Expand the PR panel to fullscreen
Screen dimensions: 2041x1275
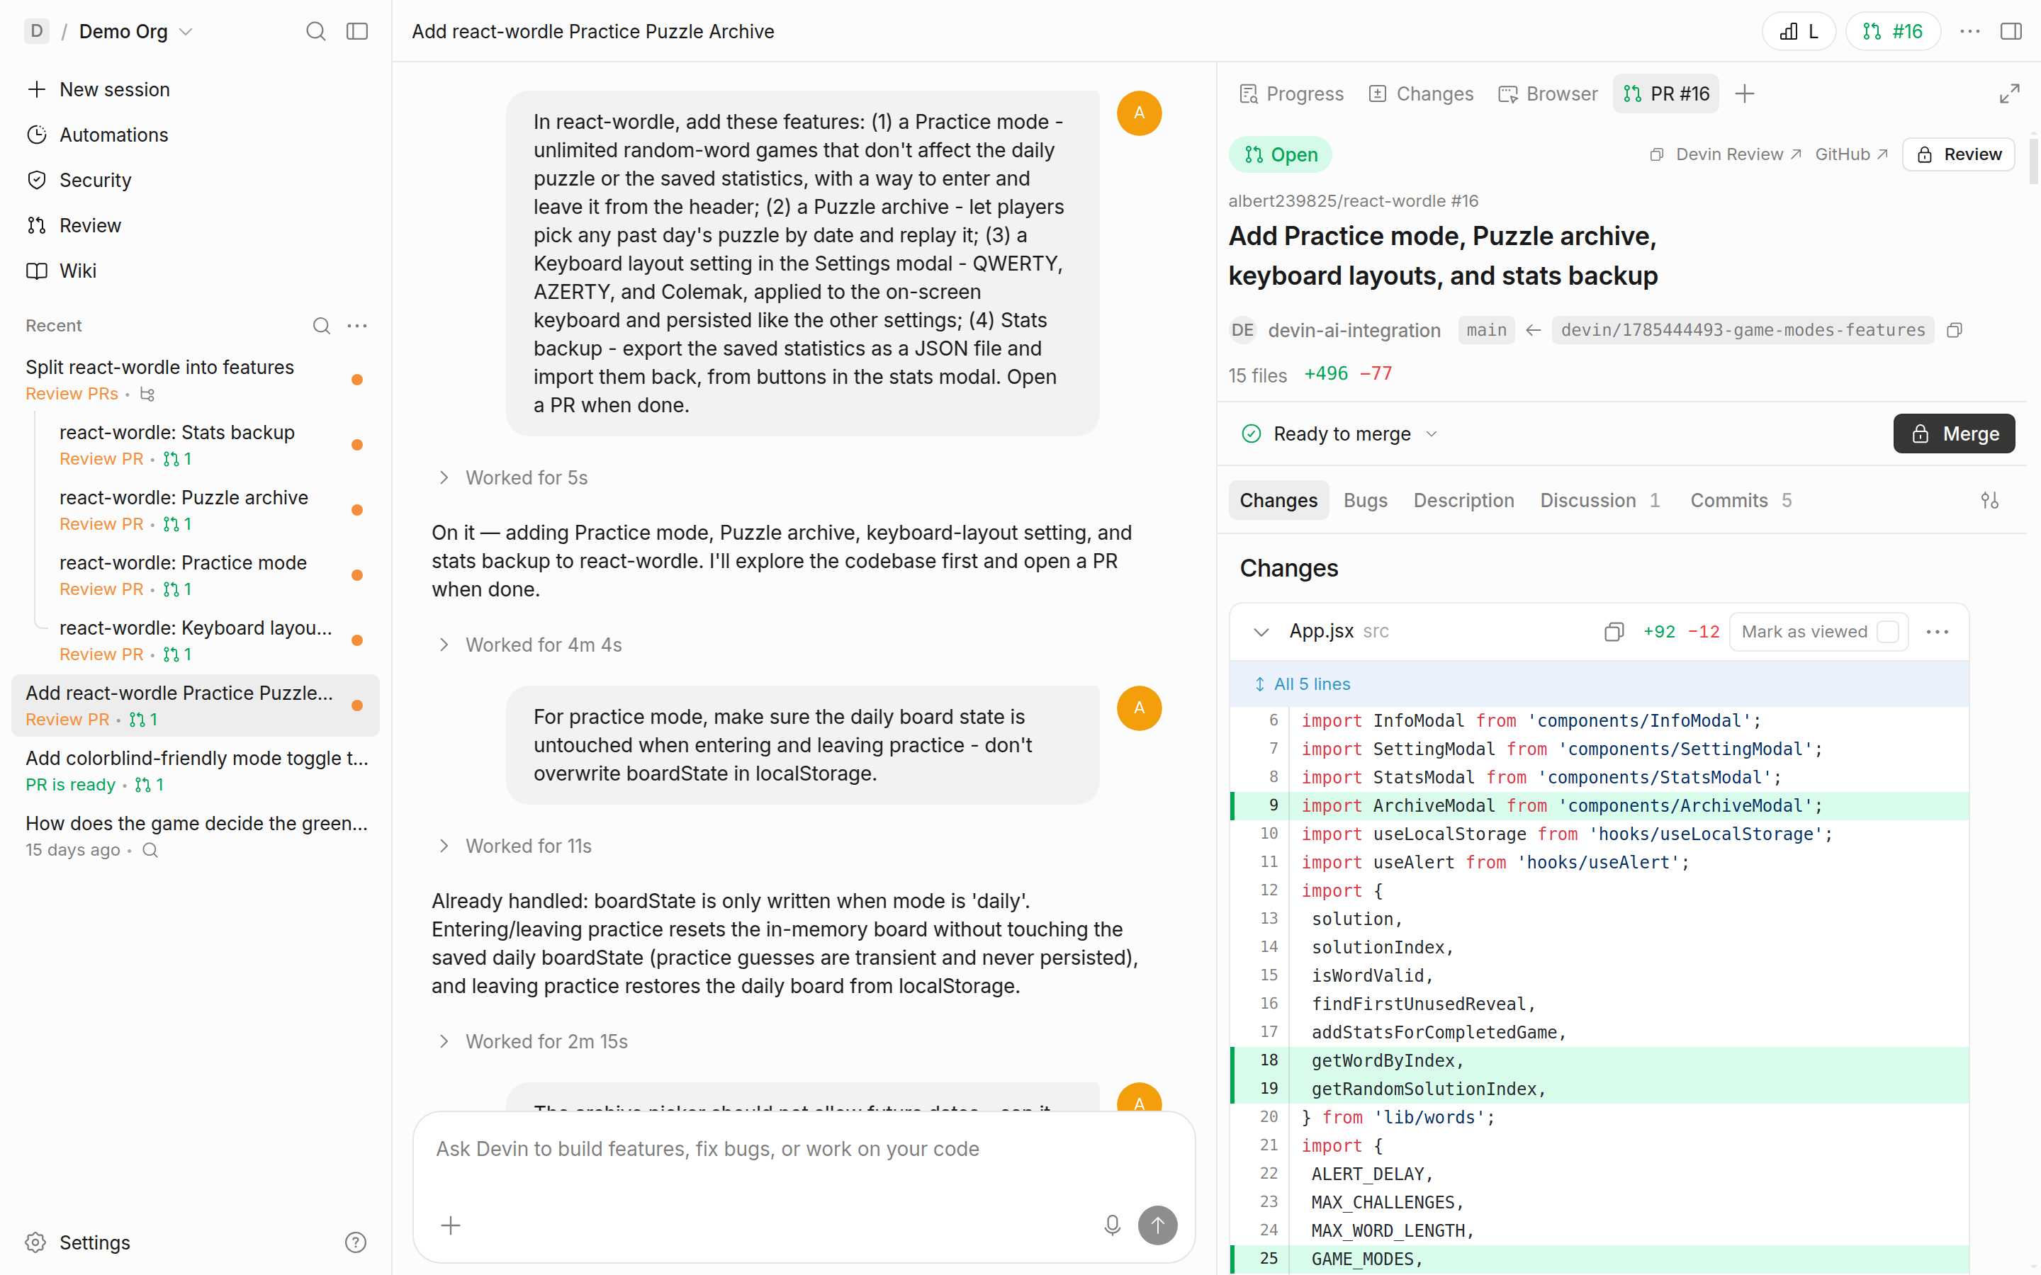click(x=2010, y=93)
